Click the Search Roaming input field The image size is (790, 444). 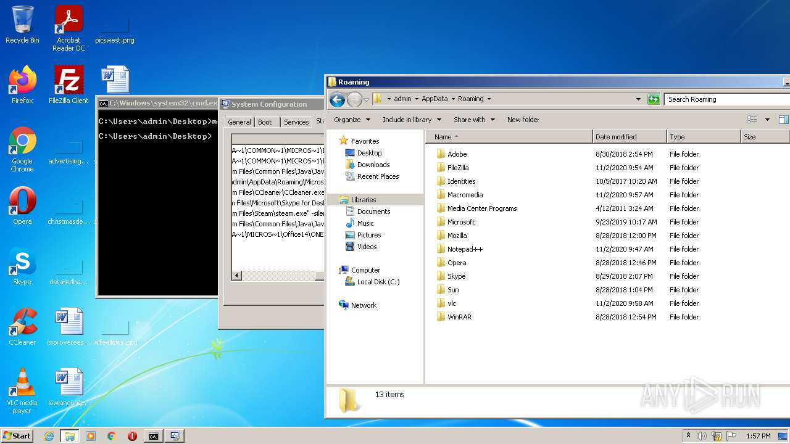pyautogui.click(x=727, y=99)
